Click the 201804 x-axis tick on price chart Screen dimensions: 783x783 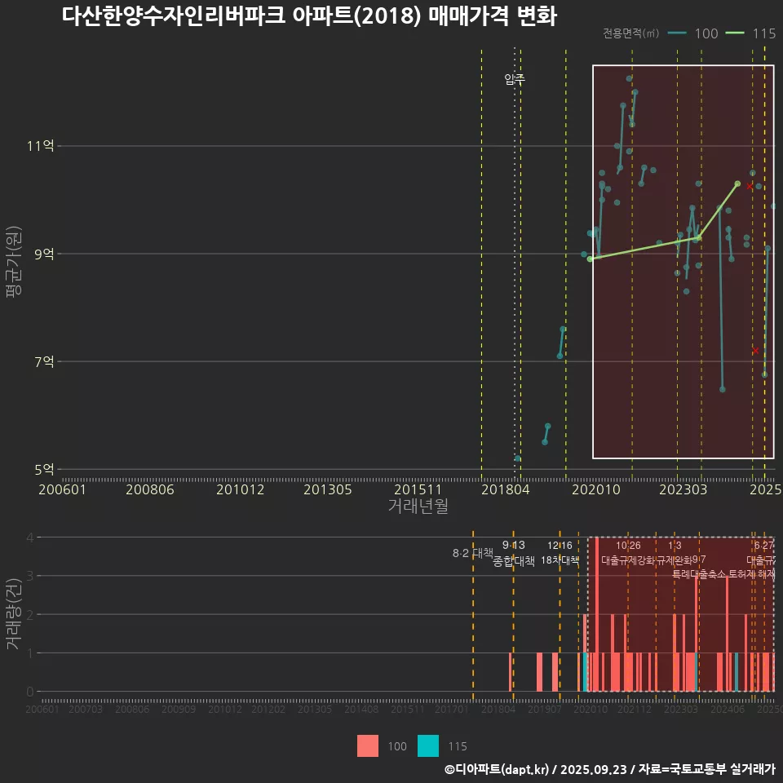pos(505,489)
